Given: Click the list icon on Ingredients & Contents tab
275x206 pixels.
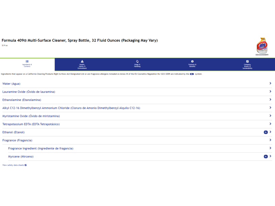Looking at the screenshot, I should coord(27,61).
